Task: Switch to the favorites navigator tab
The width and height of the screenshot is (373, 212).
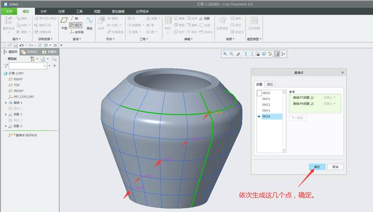Action: click(49, 52)
